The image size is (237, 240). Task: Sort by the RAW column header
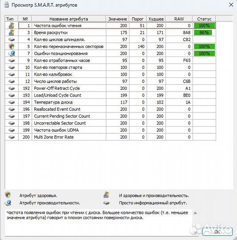[179, 19]
